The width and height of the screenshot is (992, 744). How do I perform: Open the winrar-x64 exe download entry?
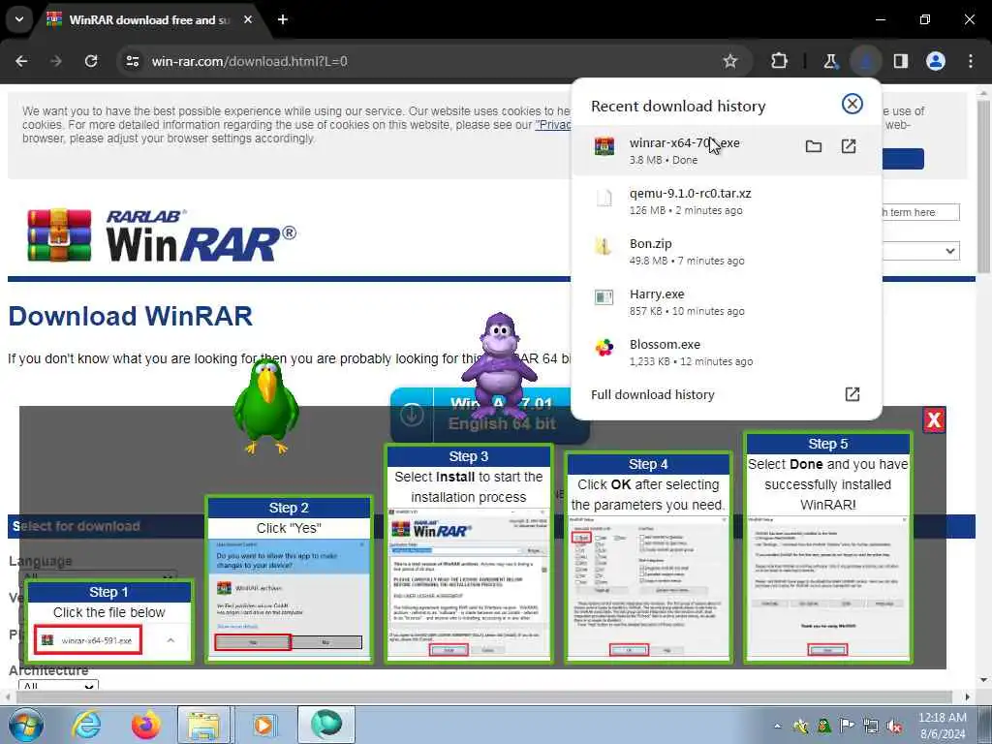(x=727, y=150)
